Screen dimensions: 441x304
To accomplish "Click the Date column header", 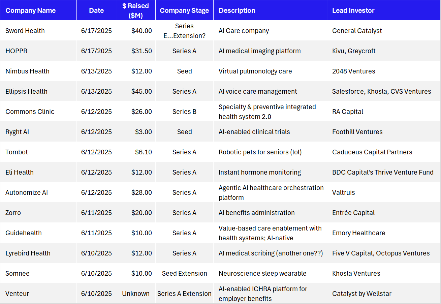I will tap(96, 10).
